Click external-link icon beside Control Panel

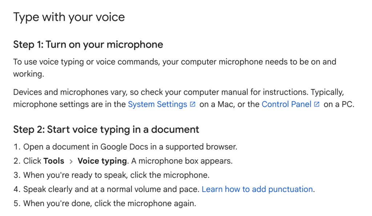pyautogui.click(x=317, y=104)
